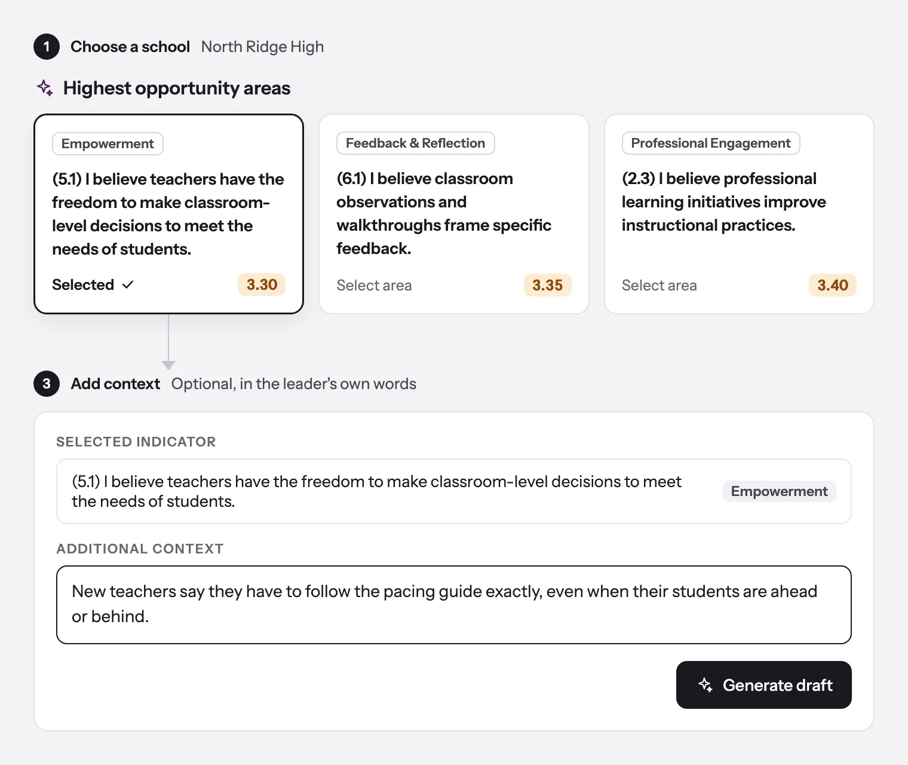Open the North Ridge High school chooser
This screenshot has height=765, width=908.
click(262, 47)
